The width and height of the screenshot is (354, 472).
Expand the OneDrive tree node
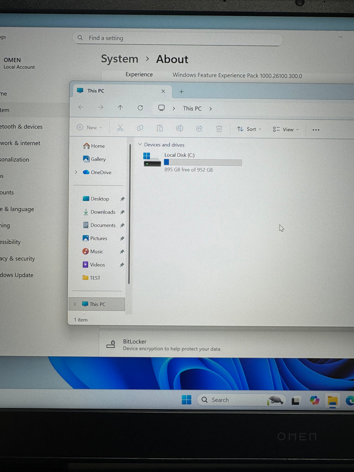pyautogui.click(x=76, y=172)
